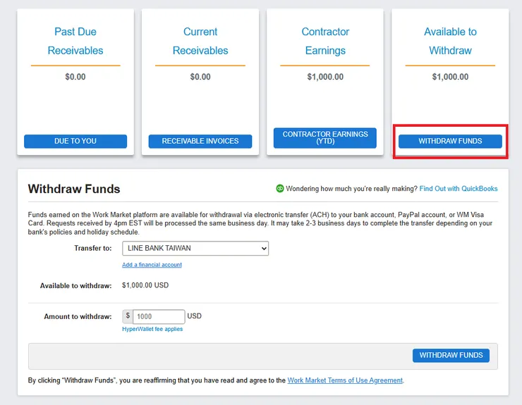
Task: Open the Contractor Earnings card title
Action: tap(325, 41)
